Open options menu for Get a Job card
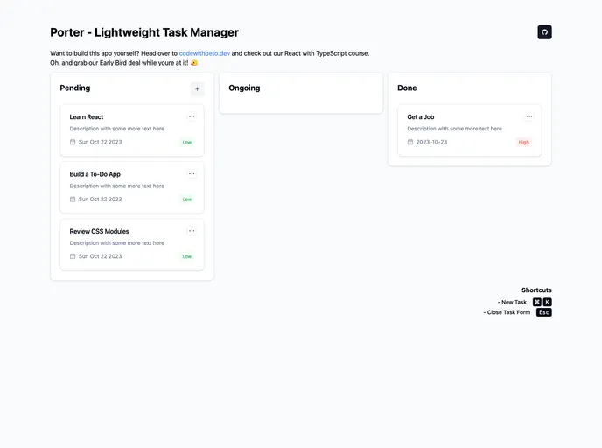This screenshot has height=448, width=602. pos(529,116)
